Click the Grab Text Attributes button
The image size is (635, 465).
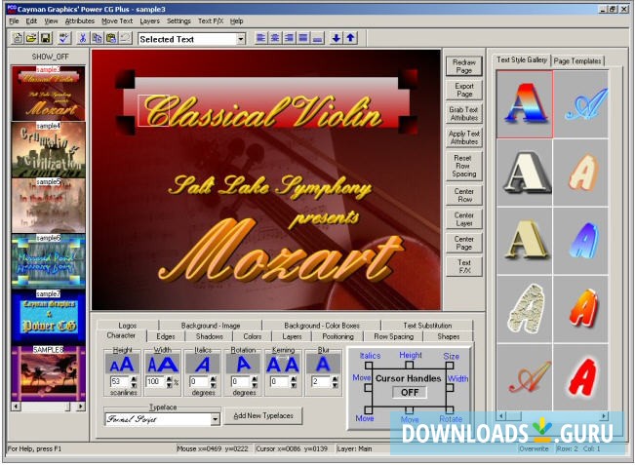point(464,114)
